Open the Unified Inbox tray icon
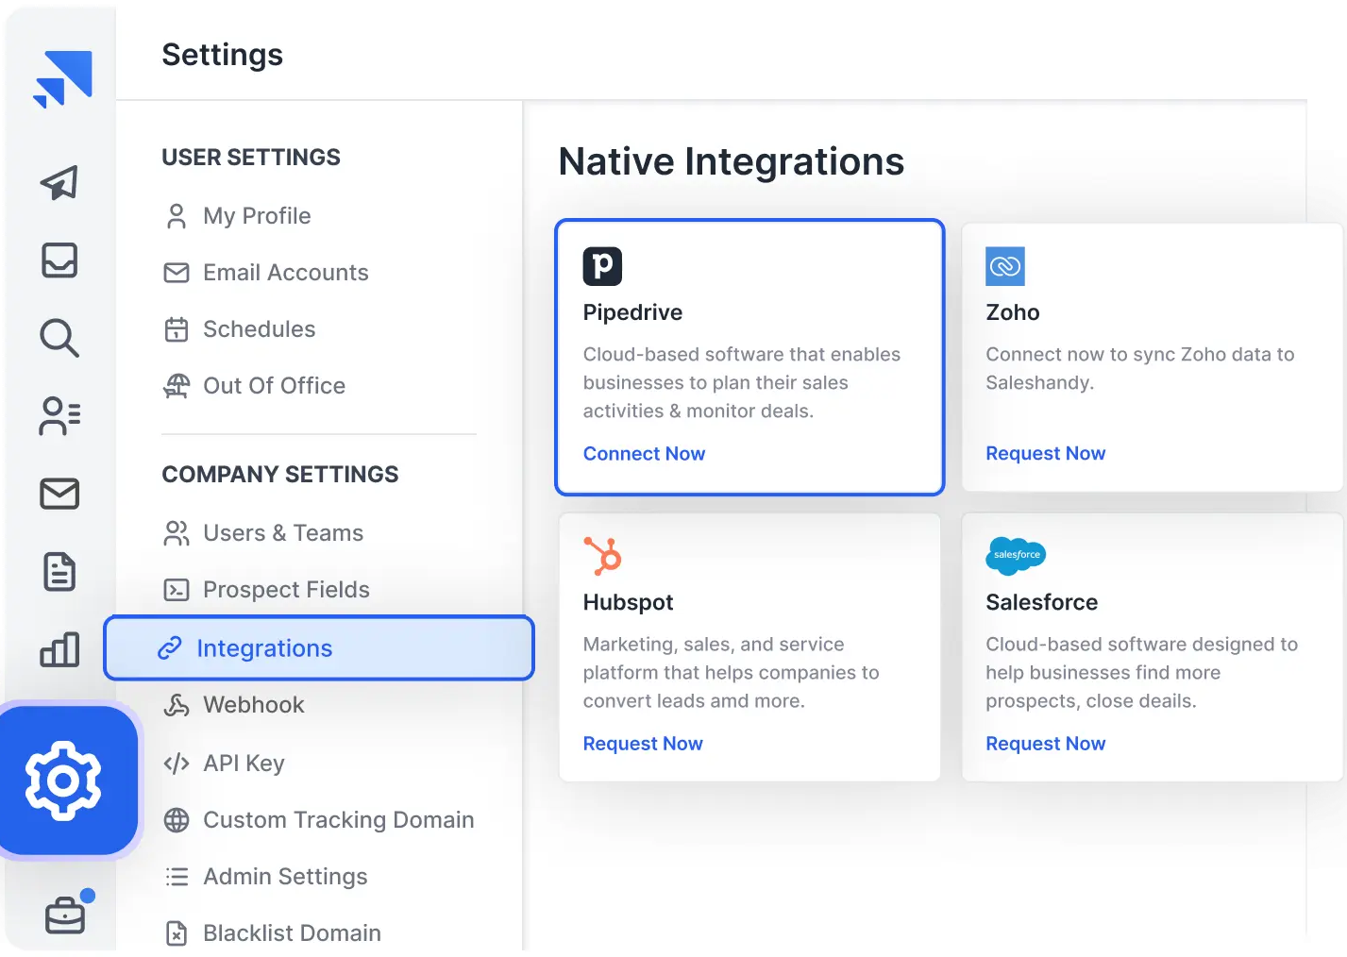Image resolution: width=1347 pixels, height=957 pixels. (59, 260)
